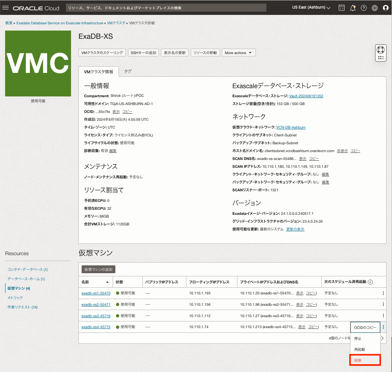This screenshot has height=372, width=392.
Task: Open exadb-xs2-55471 virtual machine
Action: tap(96, 305)
